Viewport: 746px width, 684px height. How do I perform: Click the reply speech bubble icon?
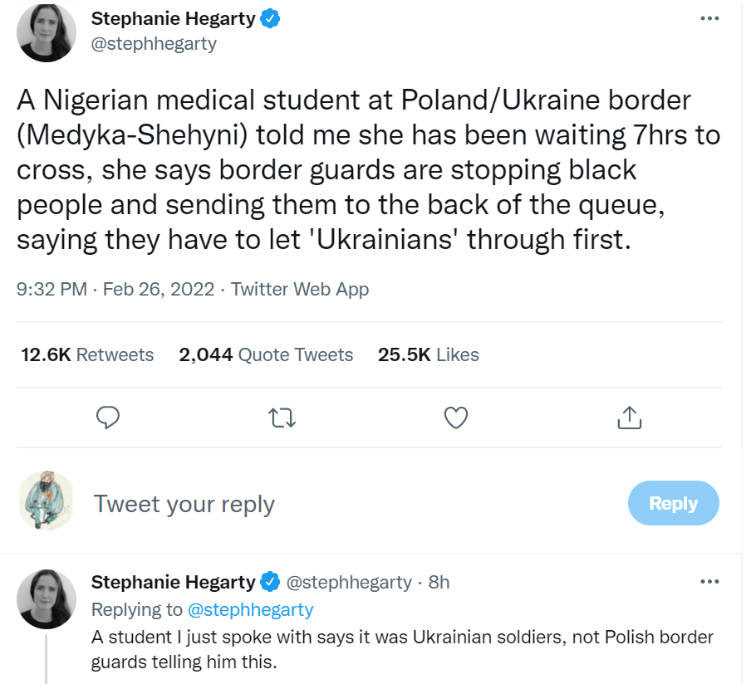click(x=109, y=418)
